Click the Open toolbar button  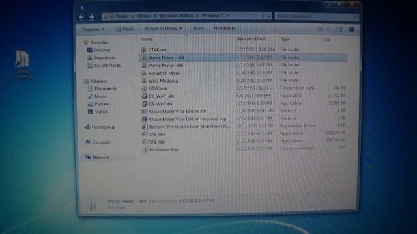[124, 29]
